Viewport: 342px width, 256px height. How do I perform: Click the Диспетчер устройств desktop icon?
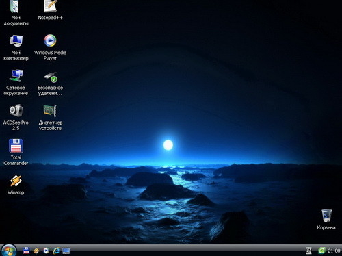point(50,117)
